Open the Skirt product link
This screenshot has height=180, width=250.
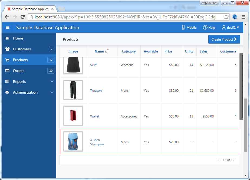pos(93,65)
